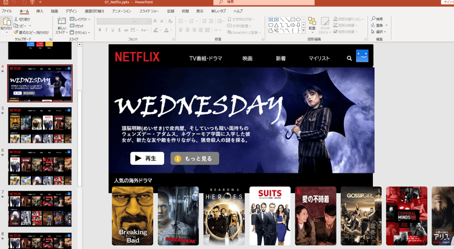Screen dimensions: 454x249
Task: Click the Copy (コピー) icon
Action: [16, 25]
